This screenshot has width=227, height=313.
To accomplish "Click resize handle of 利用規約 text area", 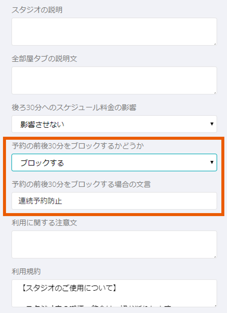I will click(x=215, y=305).
